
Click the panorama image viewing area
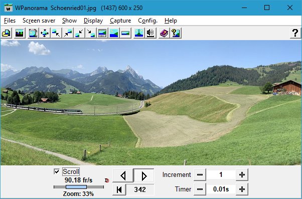pos(151,103)
